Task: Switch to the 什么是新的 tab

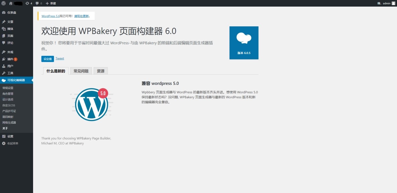Action: pyautogui.click(x=56, y=71)
